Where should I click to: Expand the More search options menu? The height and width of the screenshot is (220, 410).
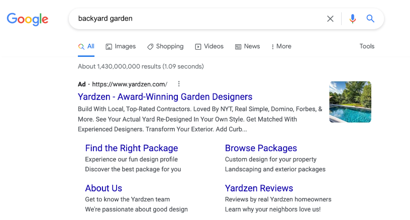(x=281, y=47)
